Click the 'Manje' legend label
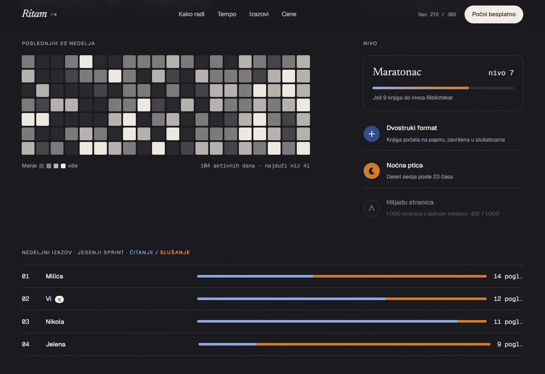 point(29,166)
